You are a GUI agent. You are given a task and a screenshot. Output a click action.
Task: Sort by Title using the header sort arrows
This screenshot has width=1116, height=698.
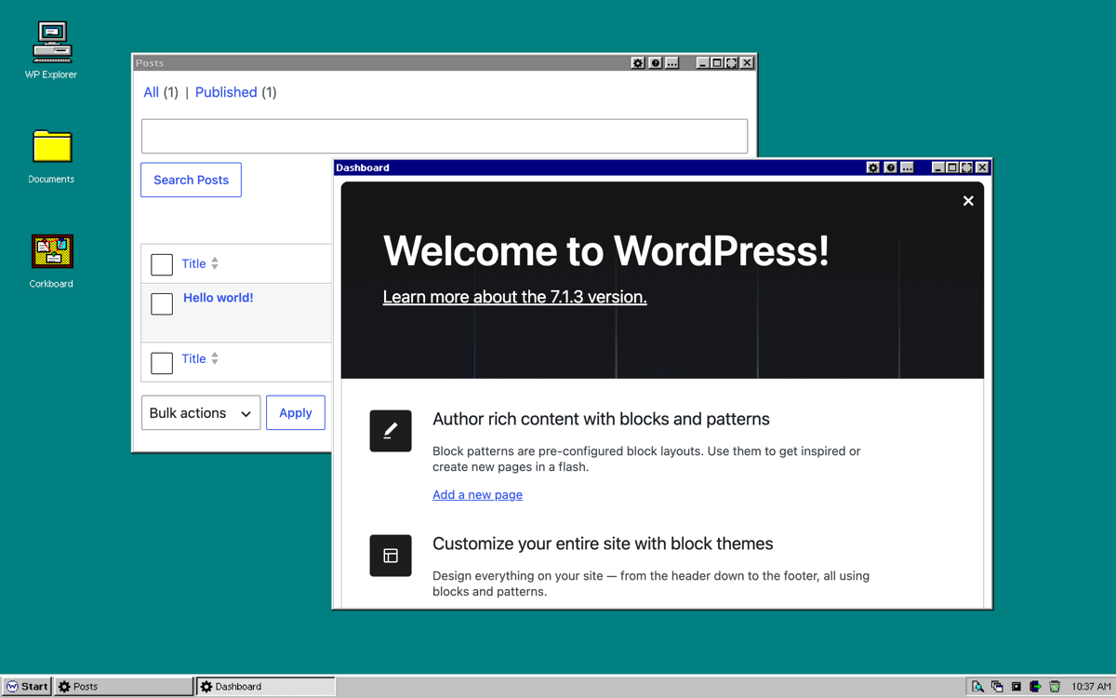pos(215,263)
